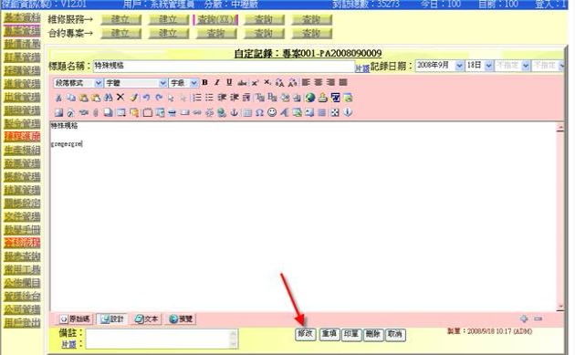Screen dimensions: 575x355
Task: Click the 取消 cancel button
Action: pyautogui.click(x=395, y=334)
